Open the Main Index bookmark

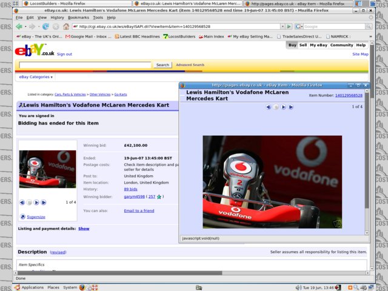coord(212,36)
